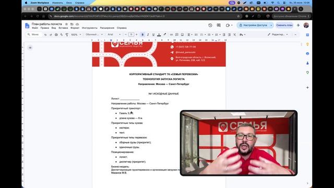Open the Google Docs home icon
Screen dimensions: 334x188
(27, 26)
